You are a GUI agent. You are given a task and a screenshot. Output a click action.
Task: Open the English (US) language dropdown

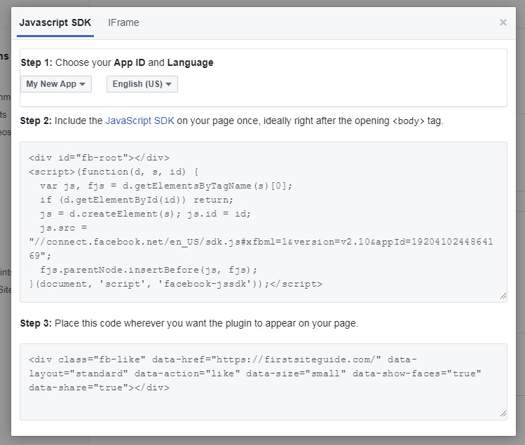[142, 84]
